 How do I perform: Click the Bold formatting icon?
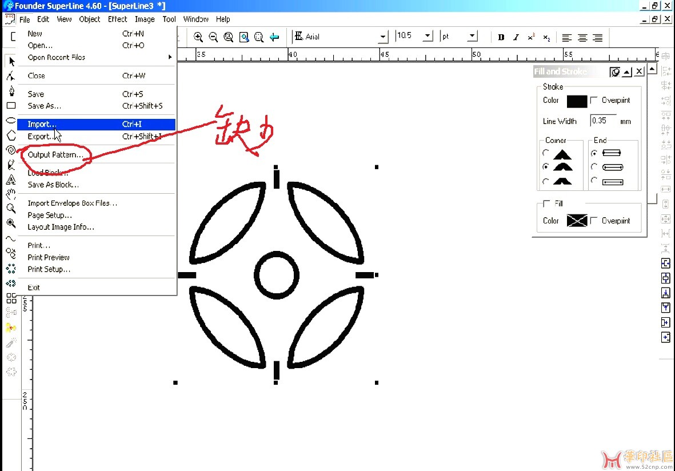[501, 37]
